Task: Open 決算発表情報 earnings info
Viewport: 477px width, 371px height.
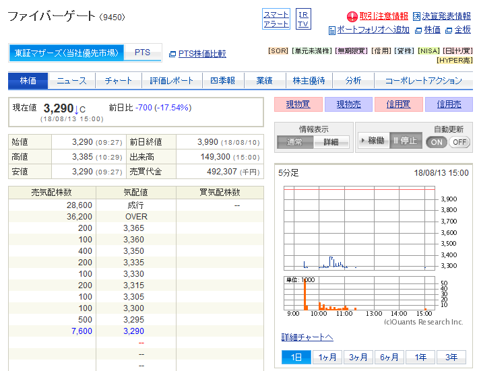Action: coord(446,16)
